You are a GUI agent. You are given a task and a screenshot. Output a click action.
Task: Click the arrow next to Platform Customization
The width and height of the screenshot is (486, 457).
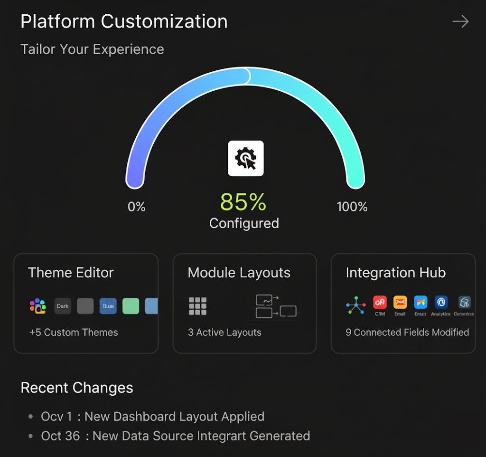[x=460, y=22]
